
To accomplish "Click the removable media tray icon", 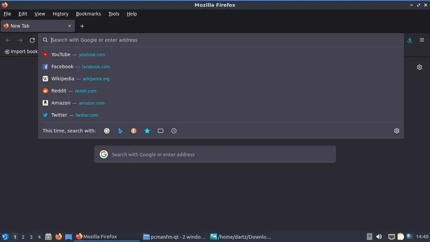I will pyautogui.click(x=369, y=236).
